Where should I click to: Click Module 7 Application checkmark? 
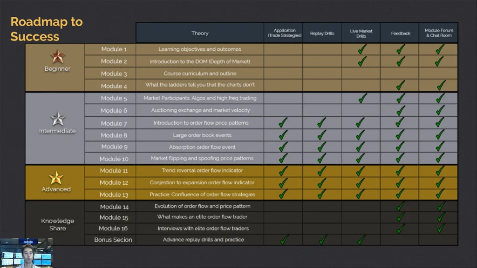[283, 123]
